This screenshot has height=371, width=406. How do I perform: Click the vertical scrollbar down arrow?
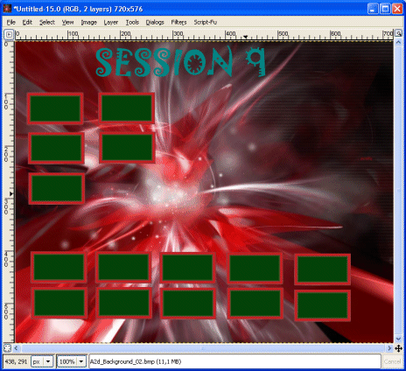(398, 339)
